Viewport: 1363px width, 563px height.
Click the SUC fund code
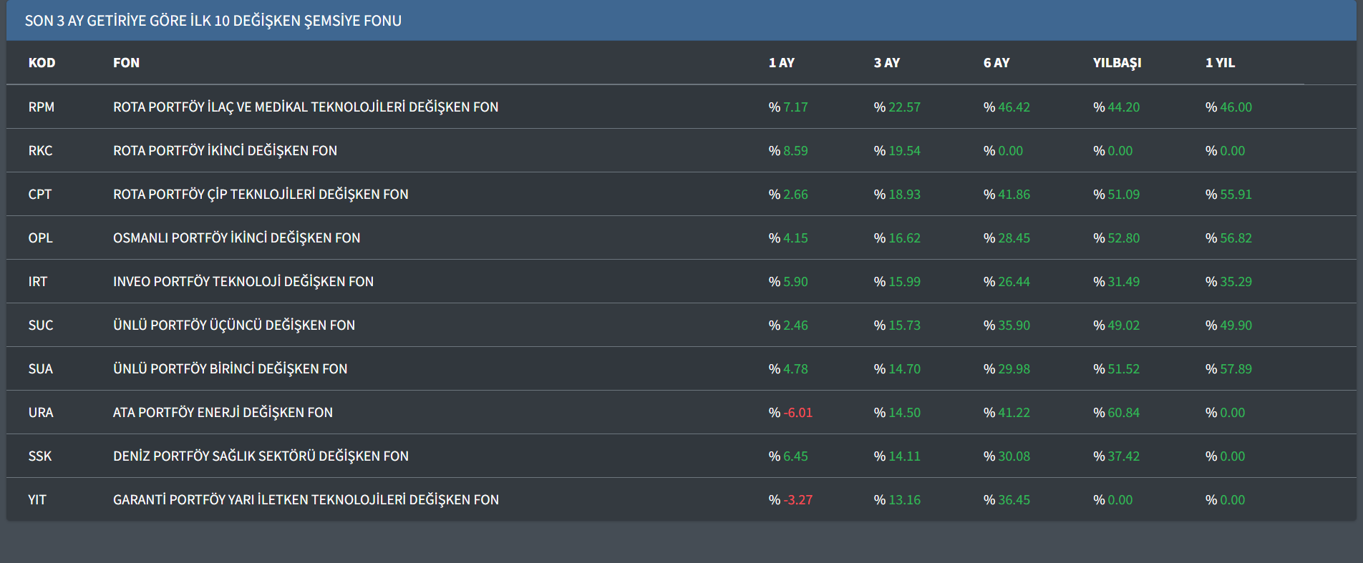coord(41,325)
